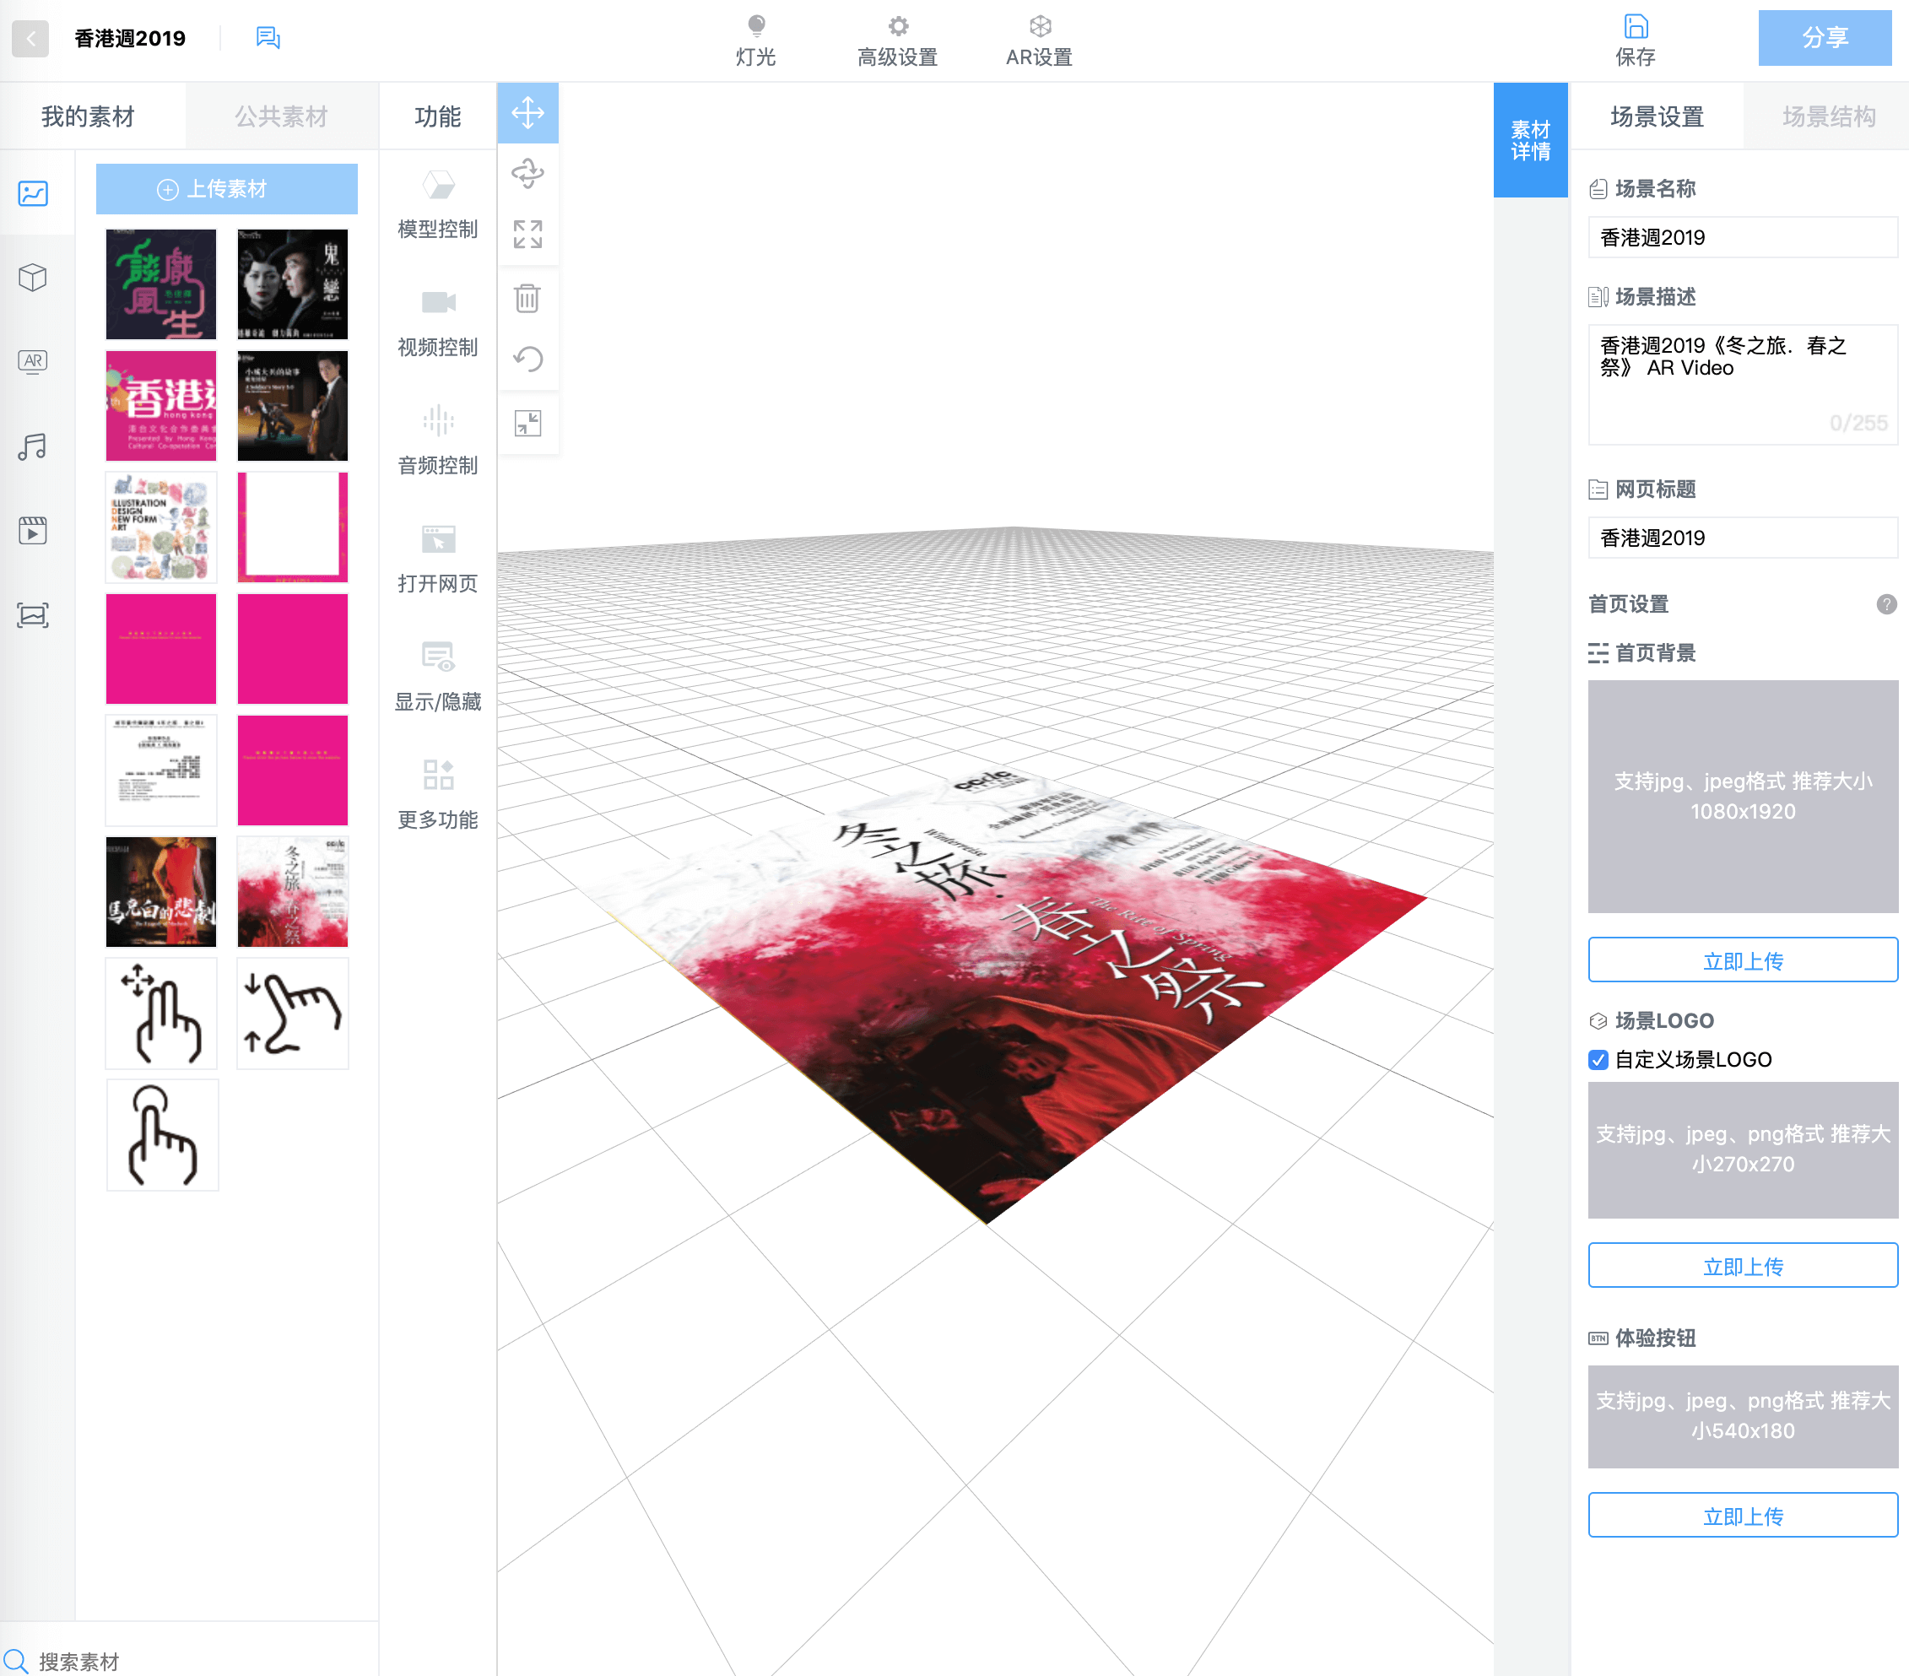
Task: Select music note audio sidebar icon
Action: tap(33, 446)
